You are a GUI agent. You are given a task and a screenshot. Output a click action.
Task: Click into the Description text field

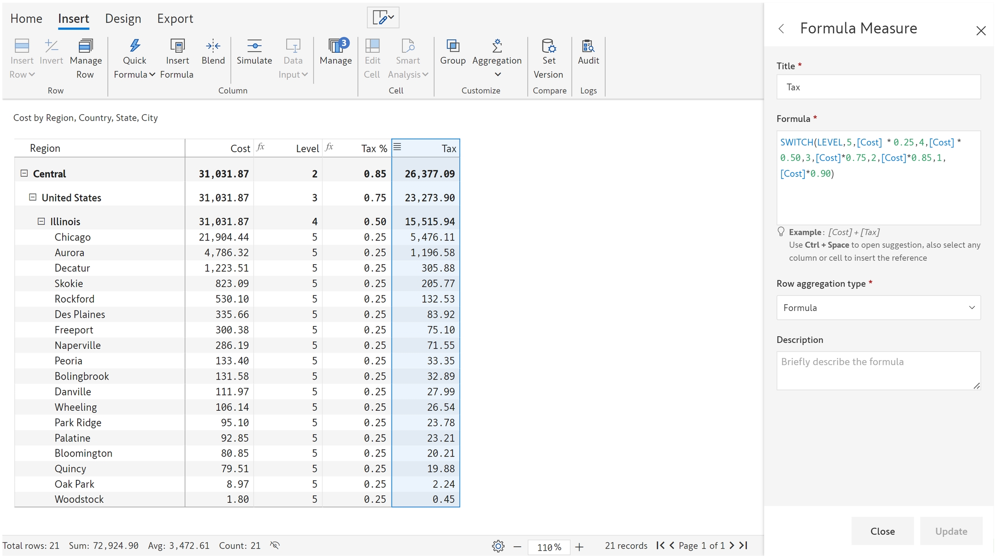(878, 370)
